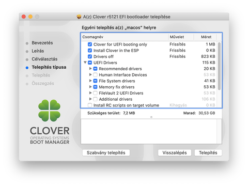Screen dimensions: 248x186
Task: Click the split-pane divider handle dot
Action: (151, 117)
